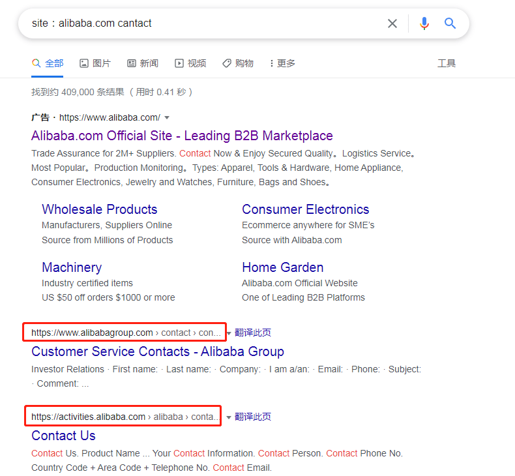
Task: Open the Wholesale Products sitelink
Action: coord(100,209)
